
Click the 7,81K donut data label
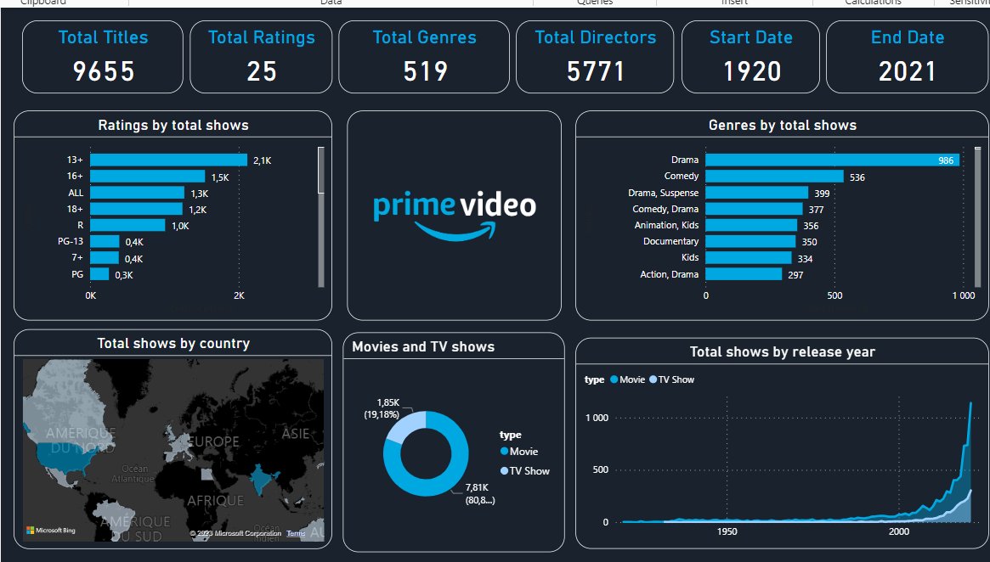(480, 493)
